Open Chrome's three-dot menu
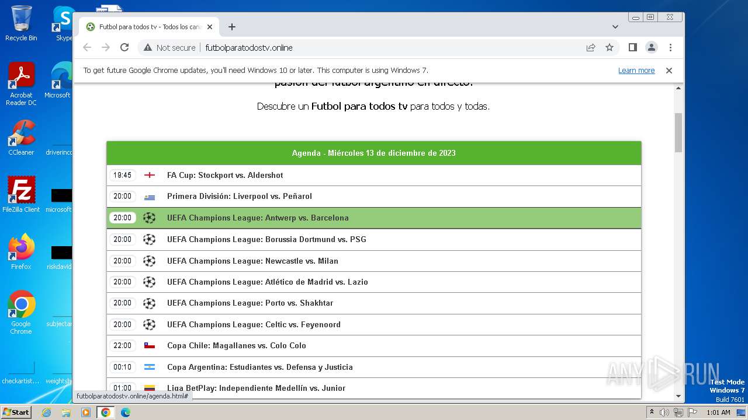This screenshot has width=748, height=420. (x=670, y=47)
